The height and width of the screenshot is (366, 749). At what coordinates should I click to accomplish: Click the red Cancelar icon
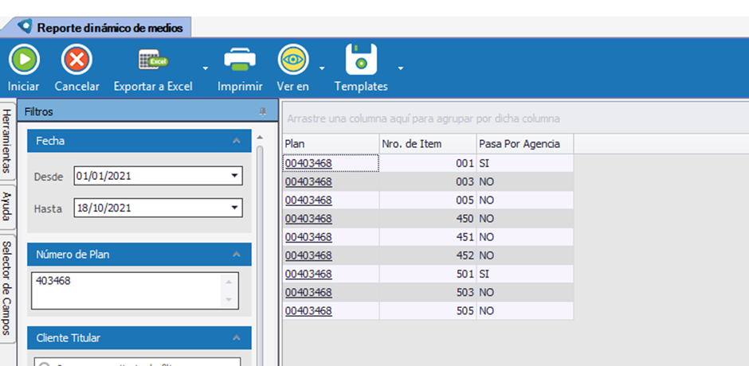(76, 60)
